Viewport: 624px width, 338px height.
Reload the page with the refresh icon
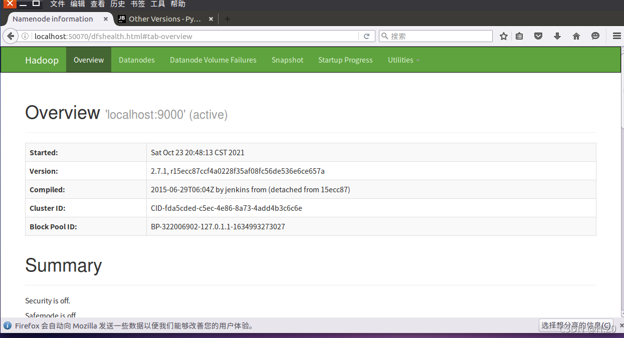pos(366,36)
